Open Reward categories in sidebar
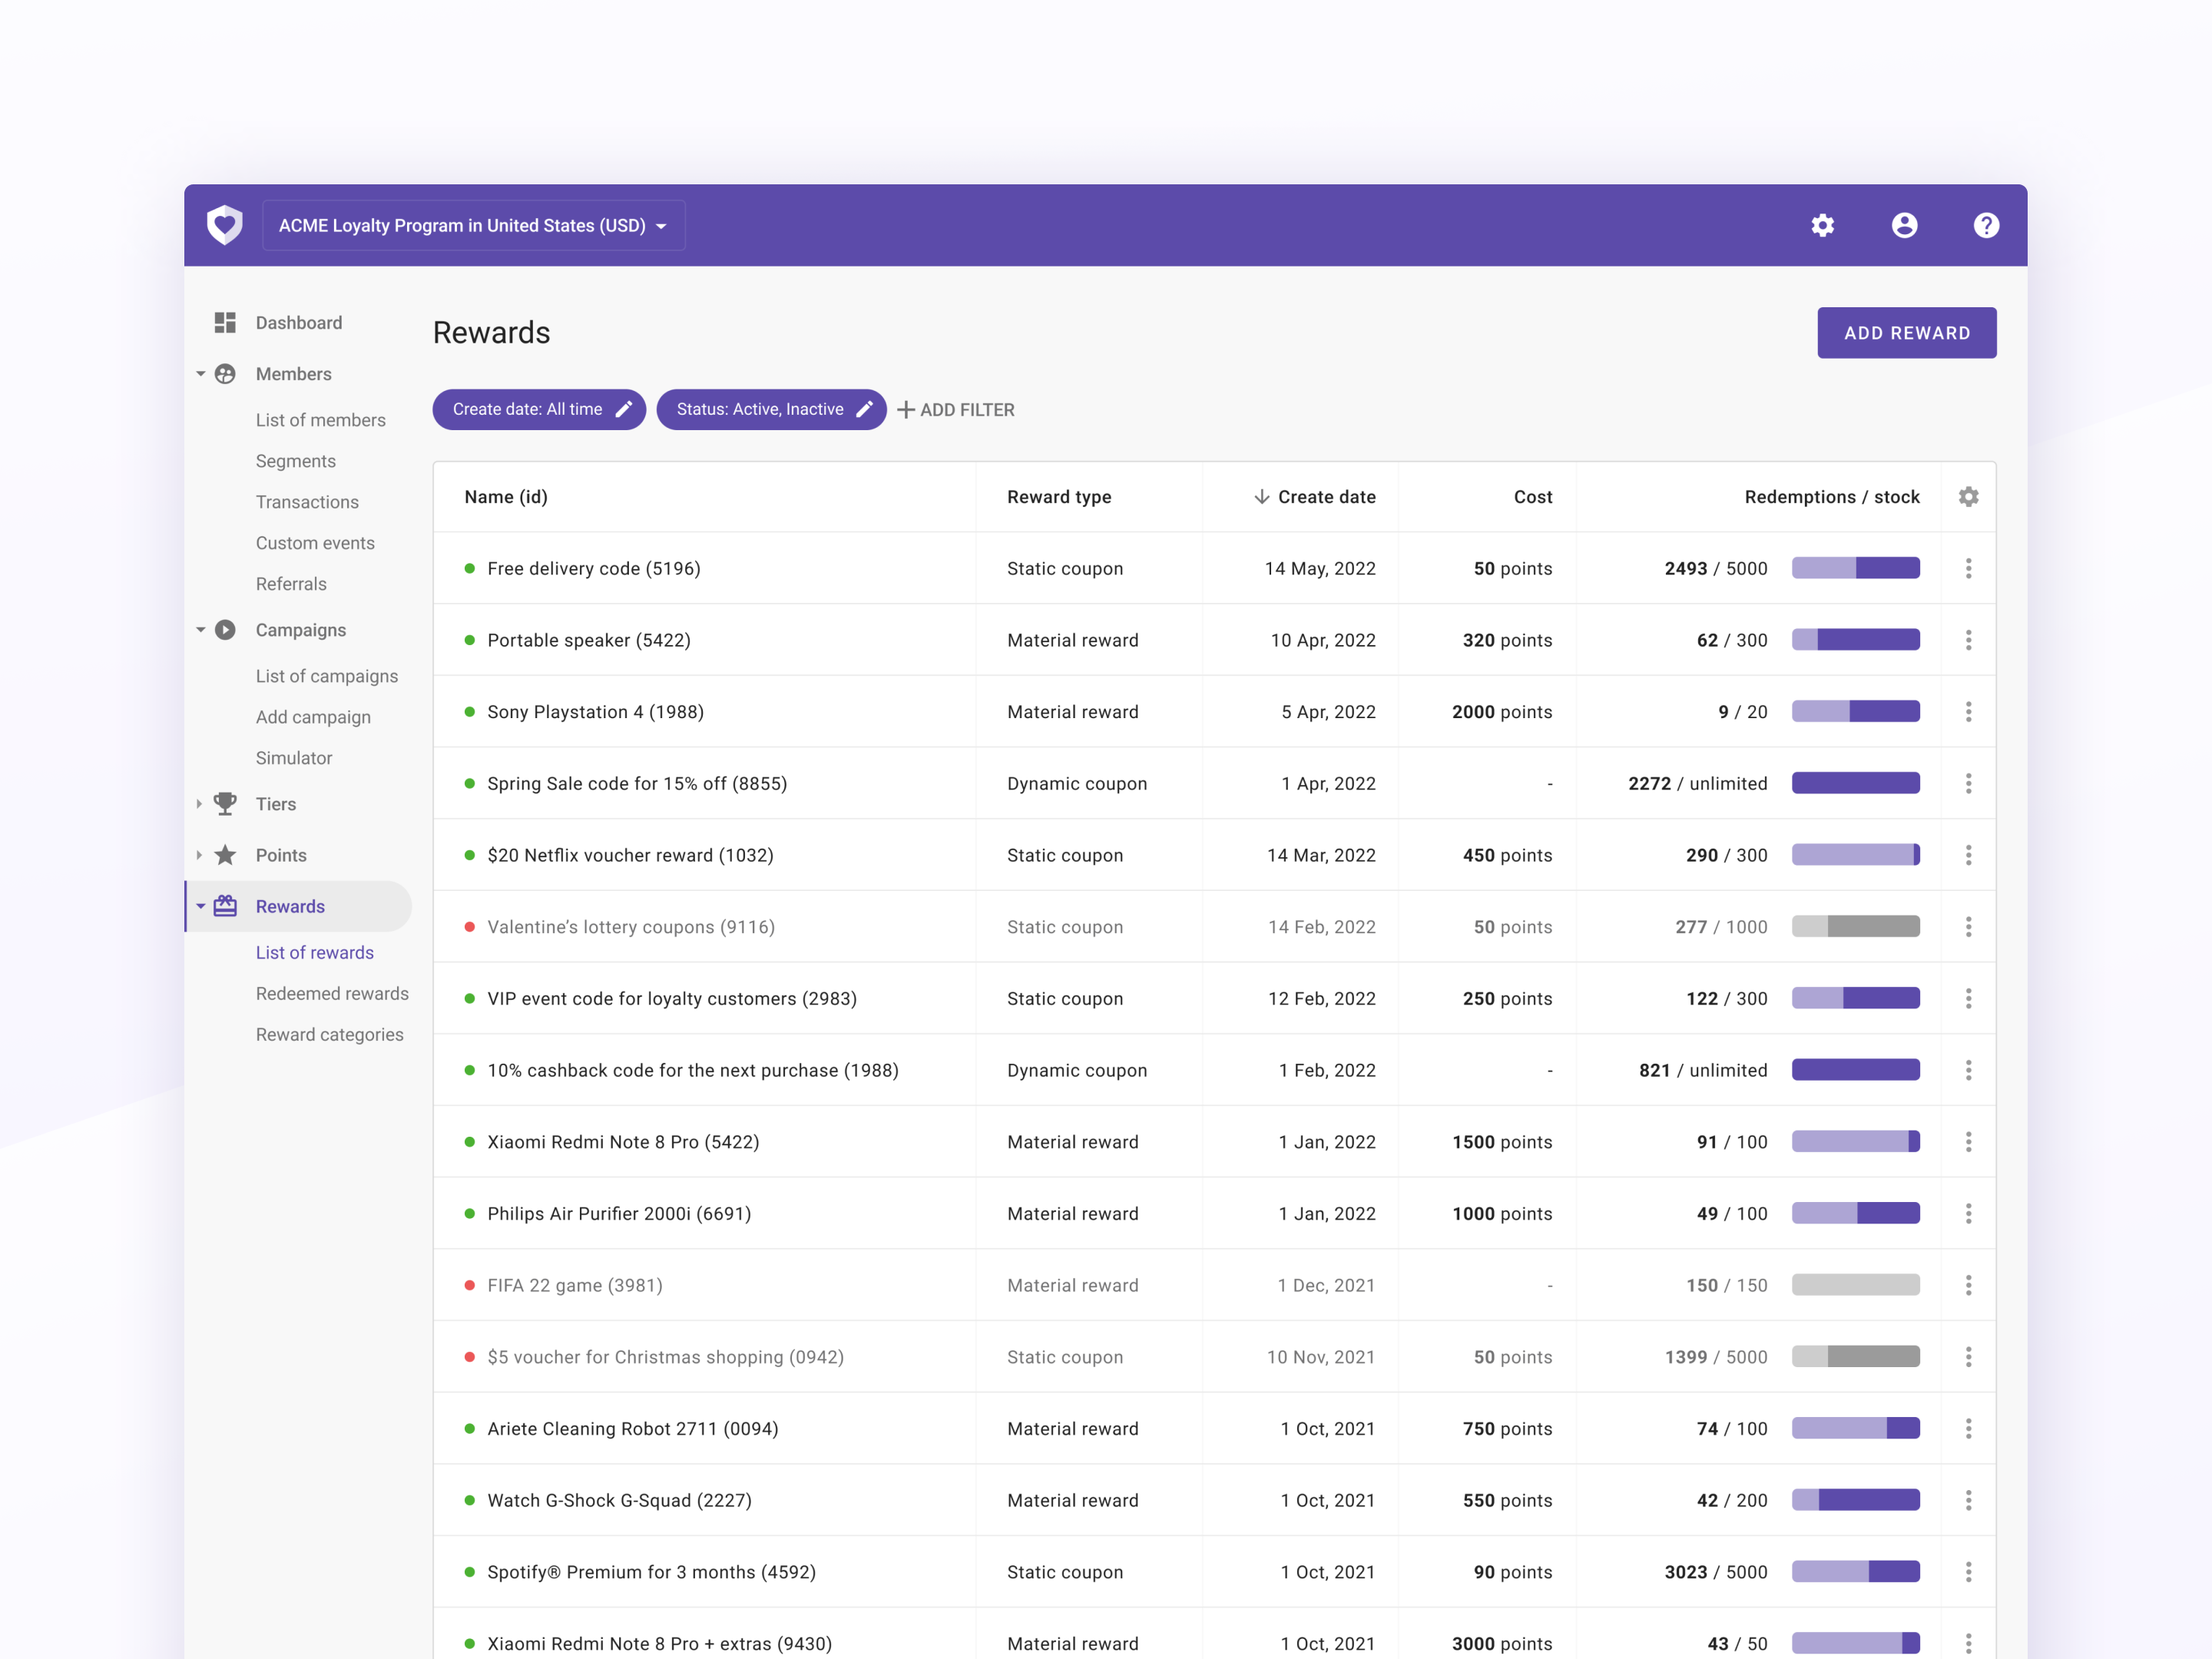This screenshot has width=2212, height=1659. [329, 1034]
